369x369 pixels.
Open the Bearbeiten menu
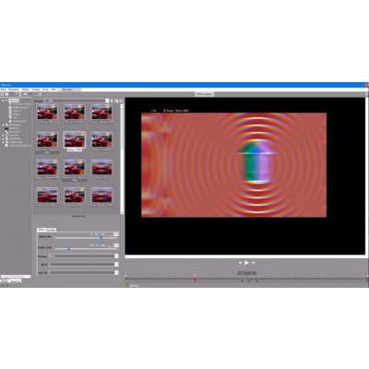coord(14,89)
